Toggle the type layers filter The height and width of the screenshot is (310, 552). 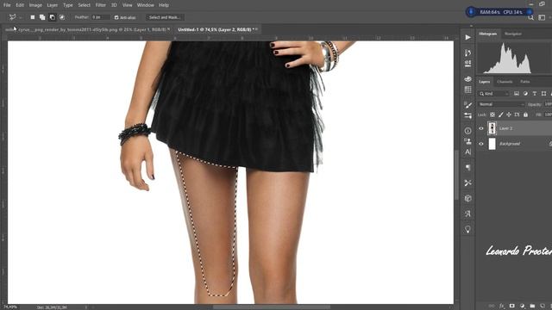pos(535,94)
